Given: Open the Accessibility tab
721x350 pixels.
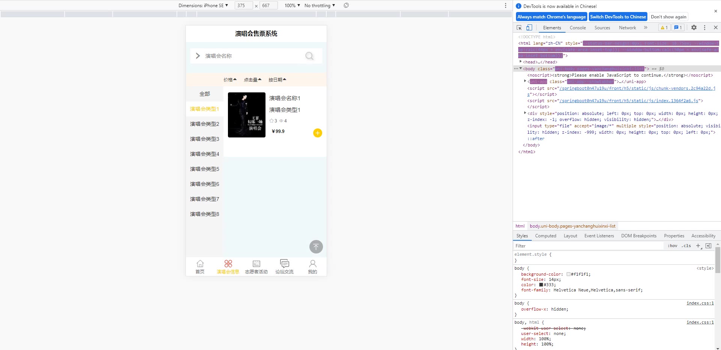Looking at the screenshot, I should (x=703, y=236).
